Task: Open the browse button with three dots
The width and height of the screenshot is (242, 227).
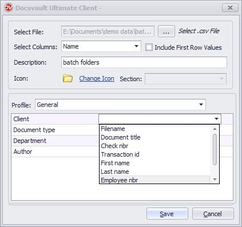Action: point(166,31)
